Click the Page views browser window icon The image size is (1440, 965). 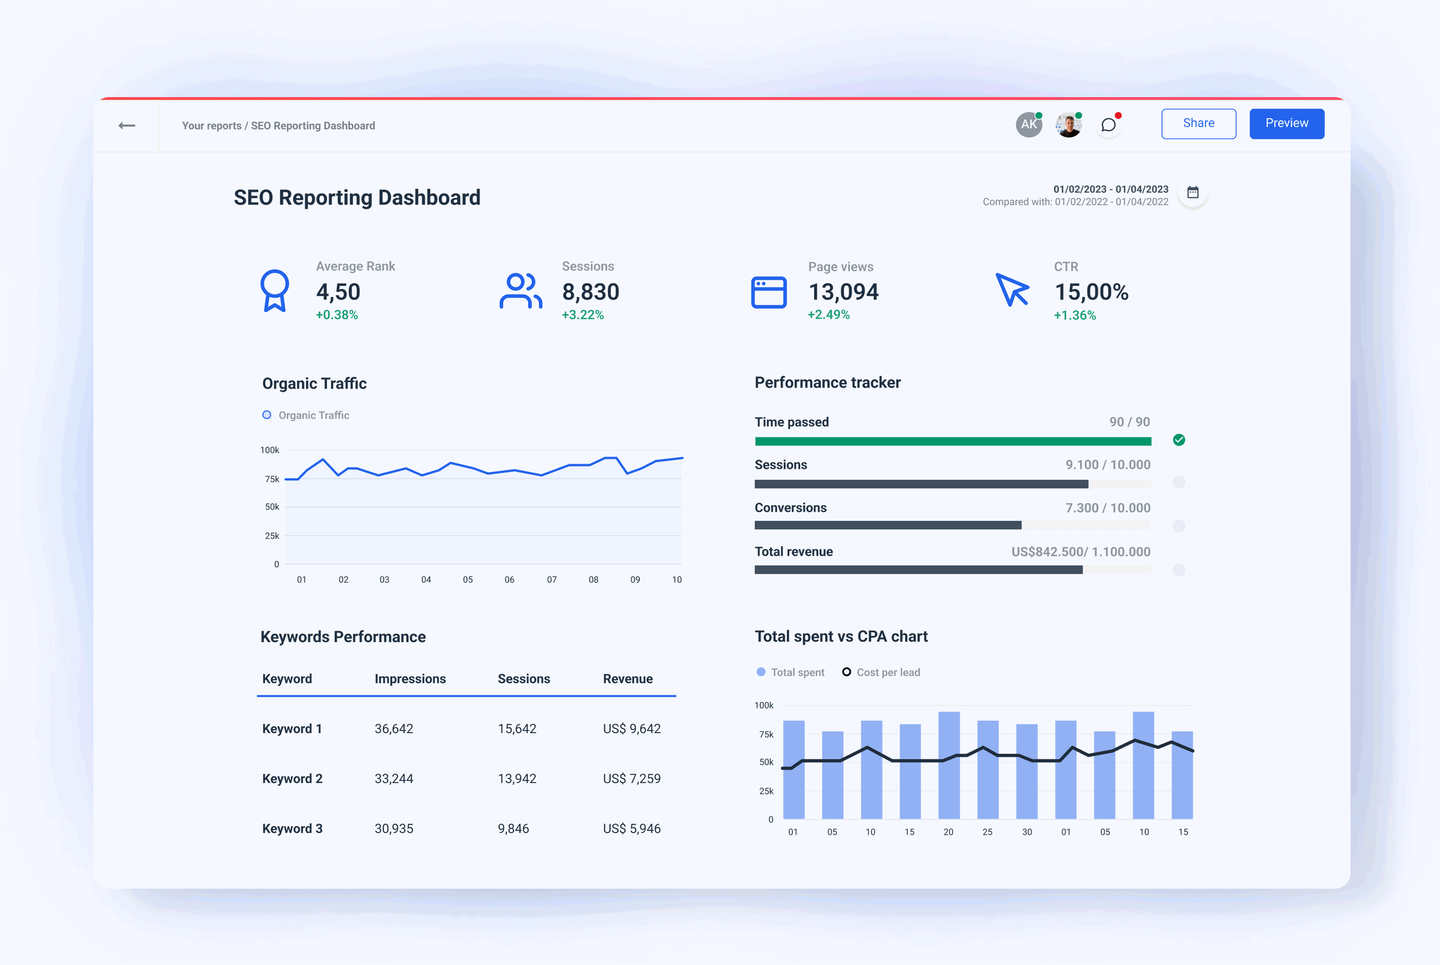[768, 292]
